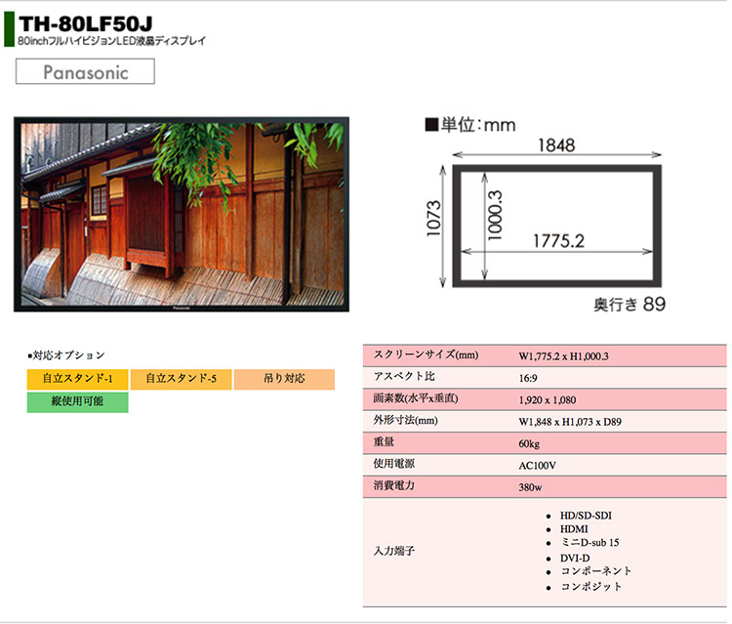The width and height of the screenshot is (732, 624).
Task: Click the 1073 height dimension
Action: (x=433, y=218)
